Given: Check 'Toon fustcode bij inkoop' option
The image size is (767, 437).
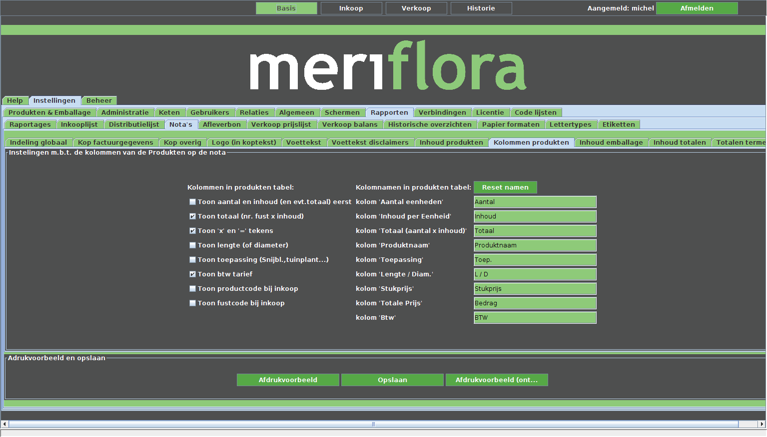Looking at the screenshot, I should point(192,303).
